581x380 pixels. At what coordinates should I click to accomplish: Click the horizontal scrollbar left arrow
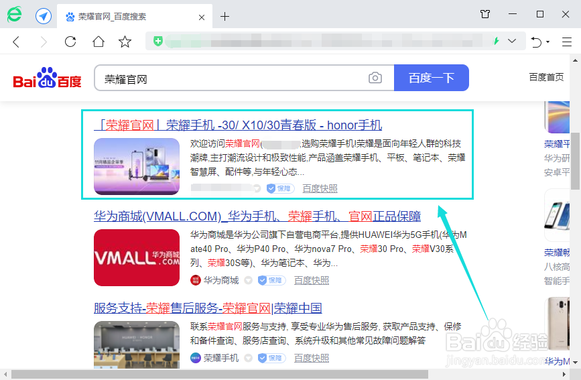(5, 375)
